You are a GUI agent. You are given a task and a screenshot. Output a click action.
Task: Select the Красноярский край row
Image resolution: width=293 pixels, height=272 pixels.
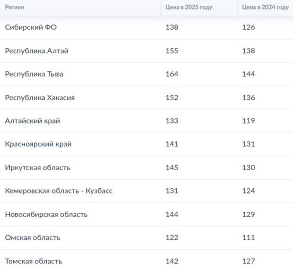(146, 144)
